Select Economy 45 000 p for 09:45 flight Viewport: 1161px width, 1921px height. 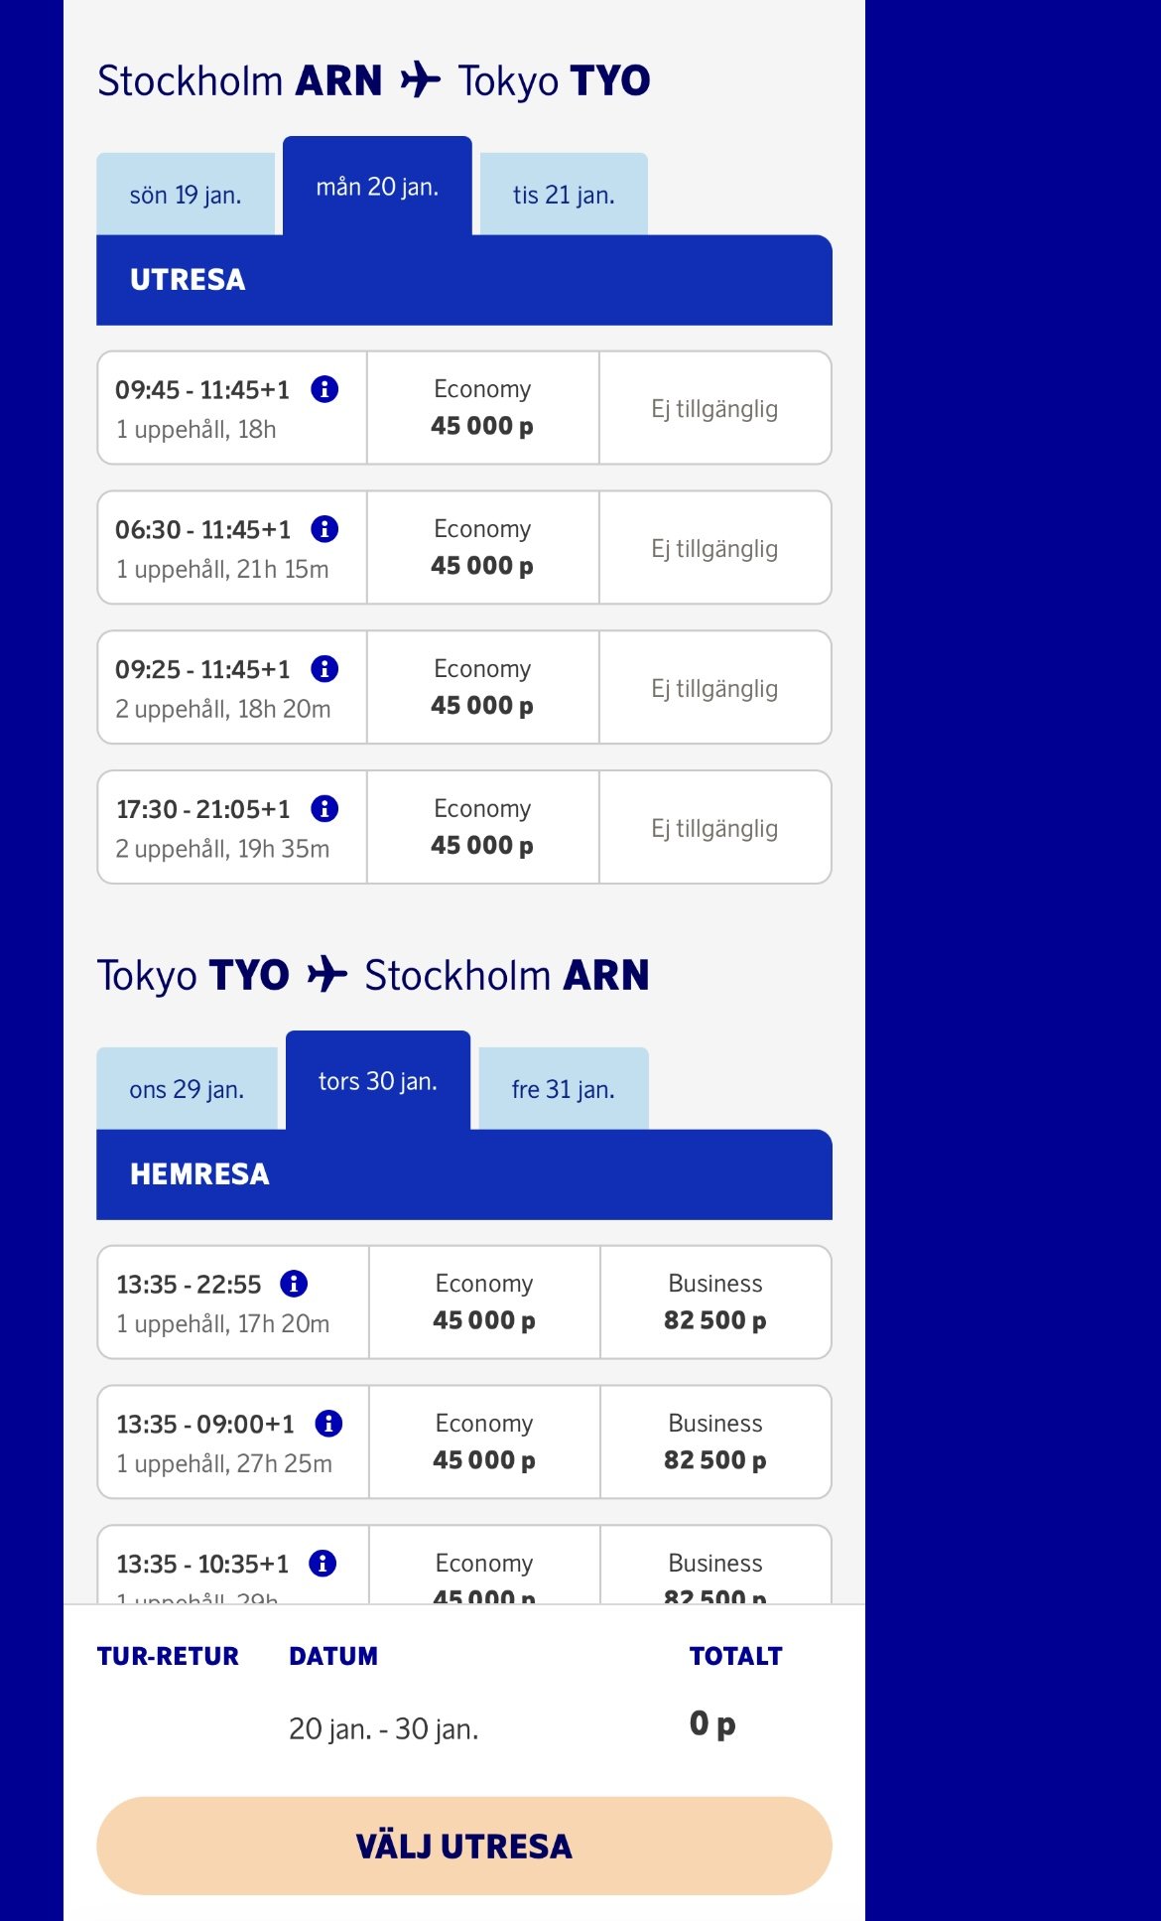482,408
